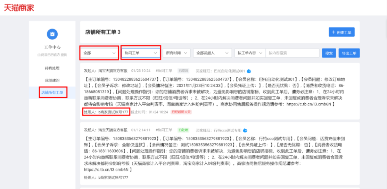Click the 已取消 status tag
Viewport: 387px width, 189px height.
pos(183,71)
